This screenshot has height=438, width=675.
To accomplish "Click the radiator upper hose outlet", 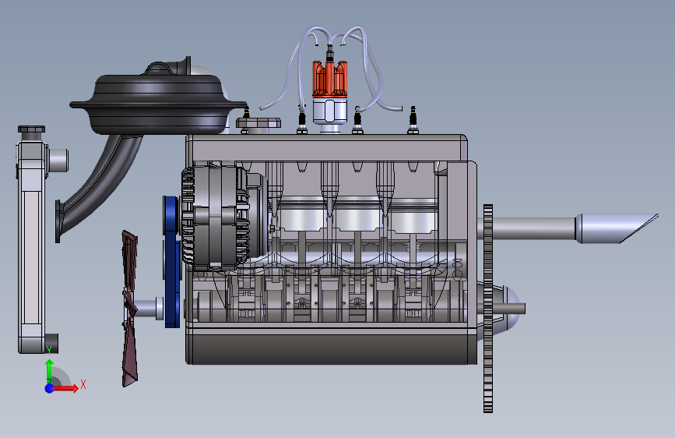I will pyautogui.click(x=58, y=160).
